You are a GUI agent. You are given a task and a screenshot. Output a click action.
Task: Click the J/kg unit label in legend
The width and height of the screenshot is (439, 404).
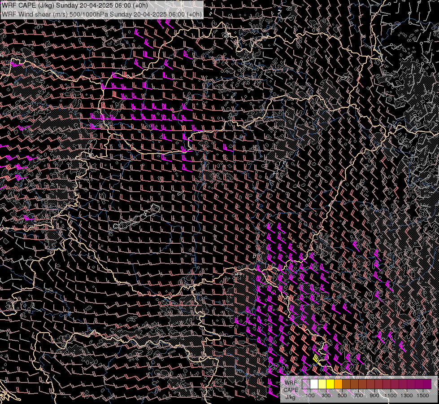coord(291,397)
